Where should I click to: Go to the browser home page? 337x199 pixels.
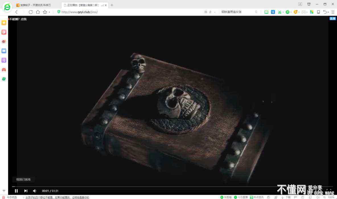click(38, 12)
